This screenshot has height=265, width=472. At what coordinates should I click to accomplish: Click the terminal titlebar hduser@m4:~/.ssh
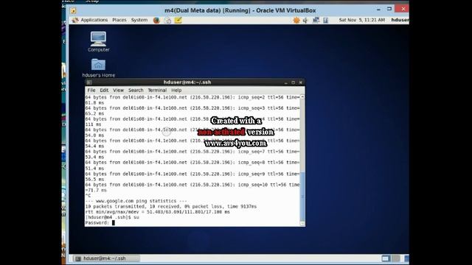click(x=187, y=82)
